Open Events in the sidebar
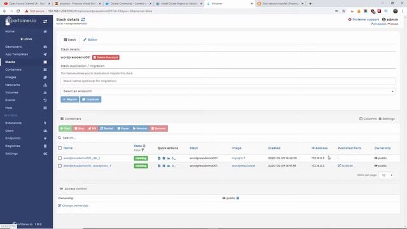Viewport: 407px width, 229px height. click(x=10, y=100)
